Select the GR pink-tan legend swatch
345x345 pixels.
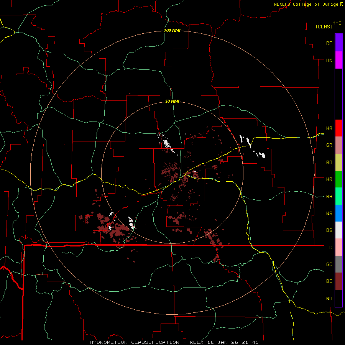click(x=338, y=145)
